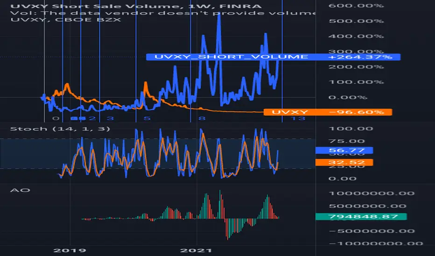This screenshot has width=435, height=256.
Task: Click the Fibonacci time zone marker 13
Action: pyautogui.click(x=298, y=118)
